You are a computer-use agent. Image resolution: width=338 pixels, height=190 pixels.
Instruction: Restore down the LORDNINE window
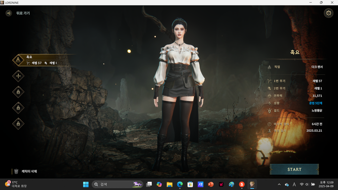tap(321, 3)
